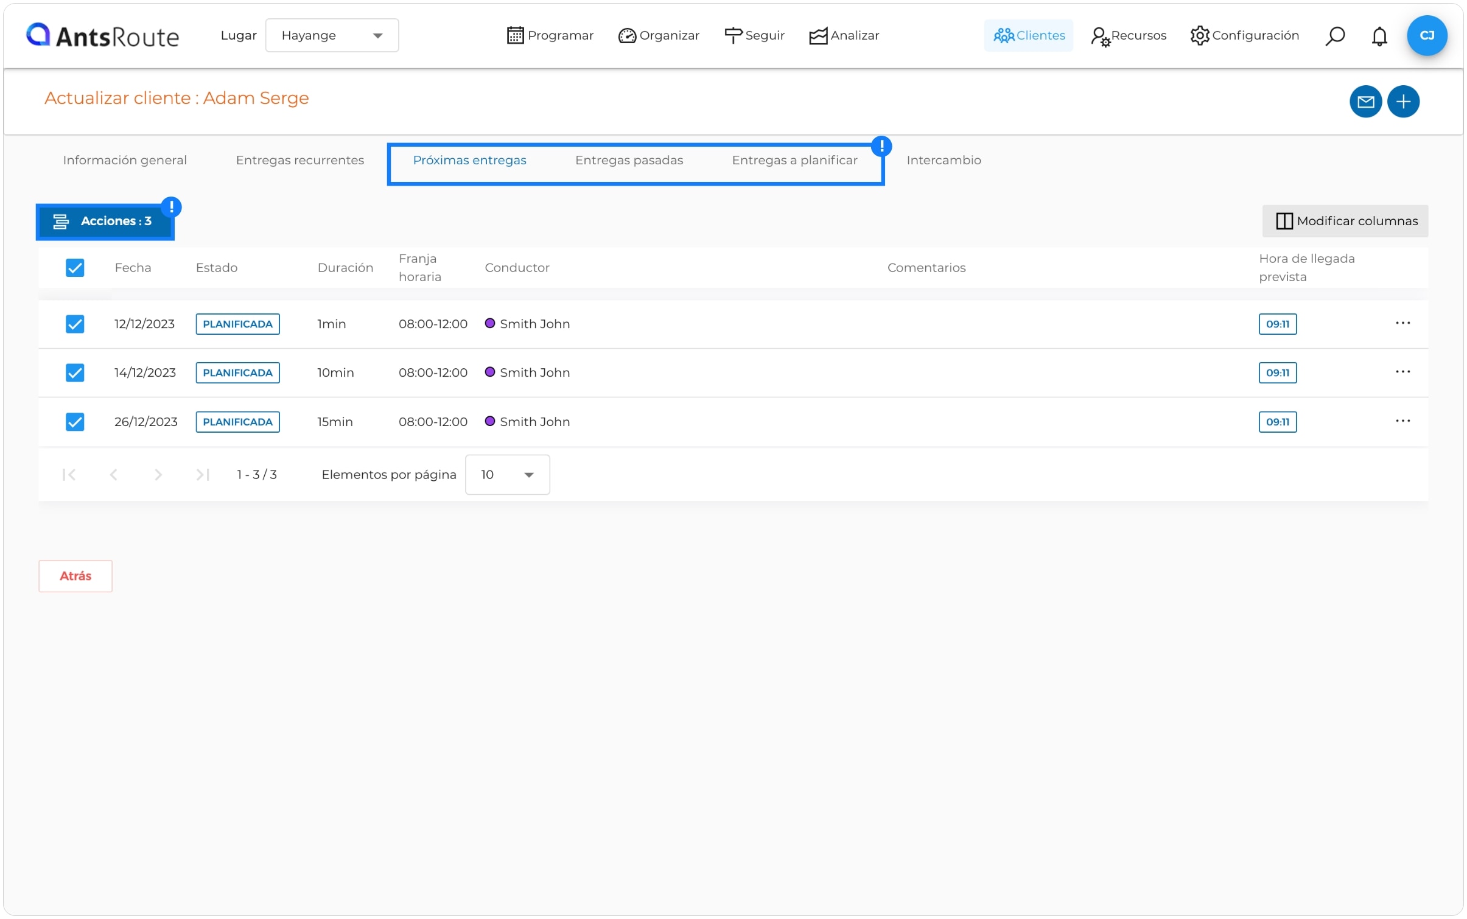The image size is (1467, 919).
Task: Open the search magnifier icon
Action: tap(1334, 35)
